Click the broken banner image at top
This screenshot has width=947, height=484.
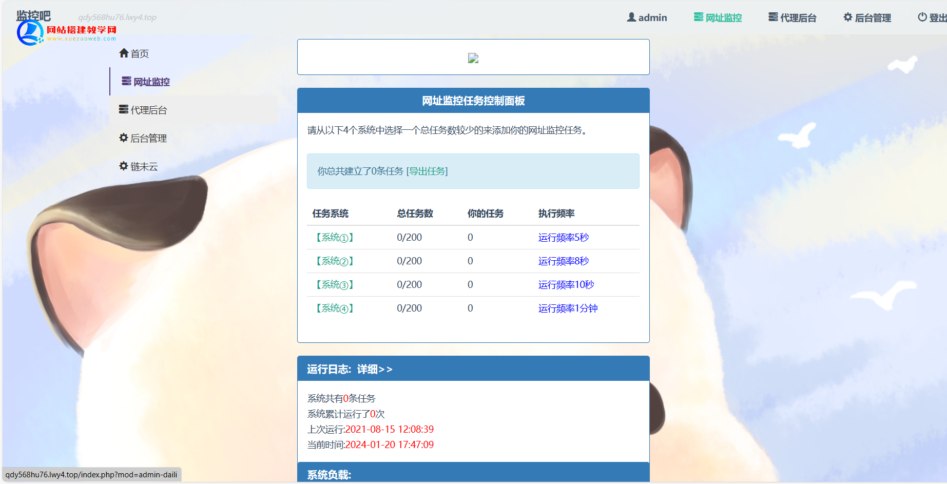click(x=473, y=59)
